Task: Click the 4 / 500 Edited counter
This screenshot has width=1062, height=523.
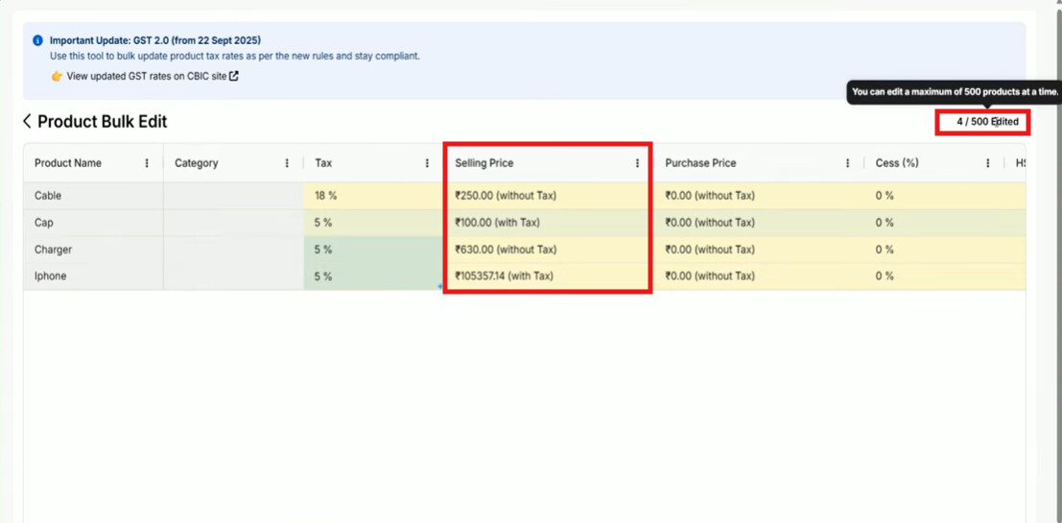Action: pyautogui.click(x=987, y=122)
